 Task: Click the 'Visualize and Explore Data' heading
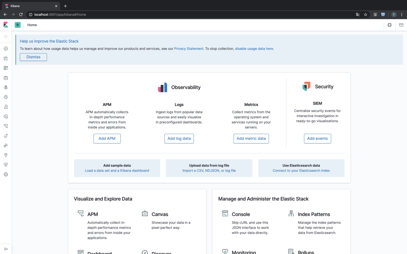(x=103, y=199)
